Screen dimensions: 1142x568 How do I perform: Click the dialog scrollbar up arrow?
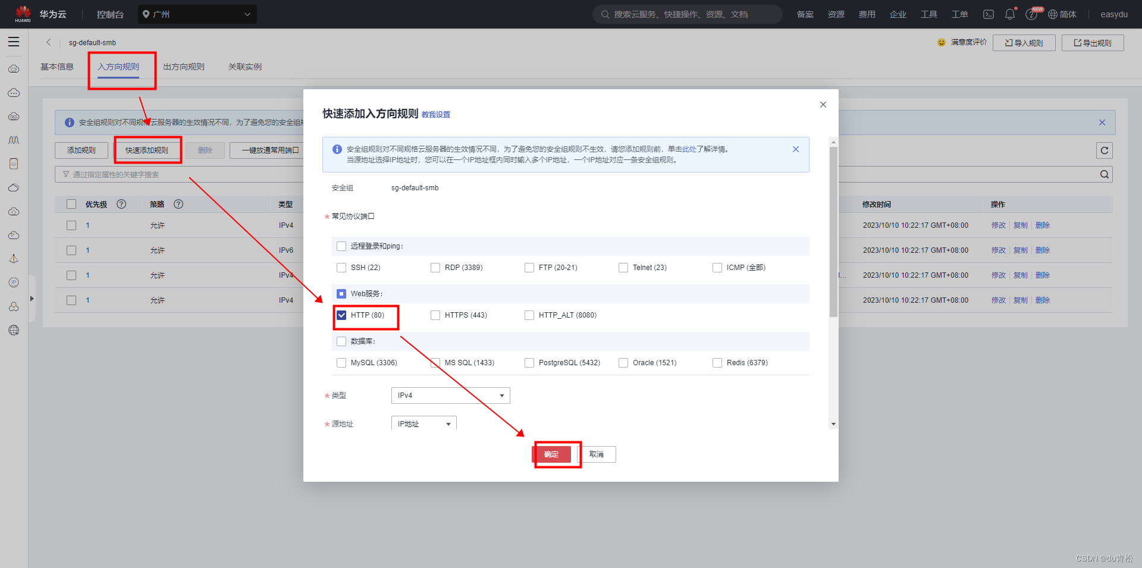pos(833,142)
